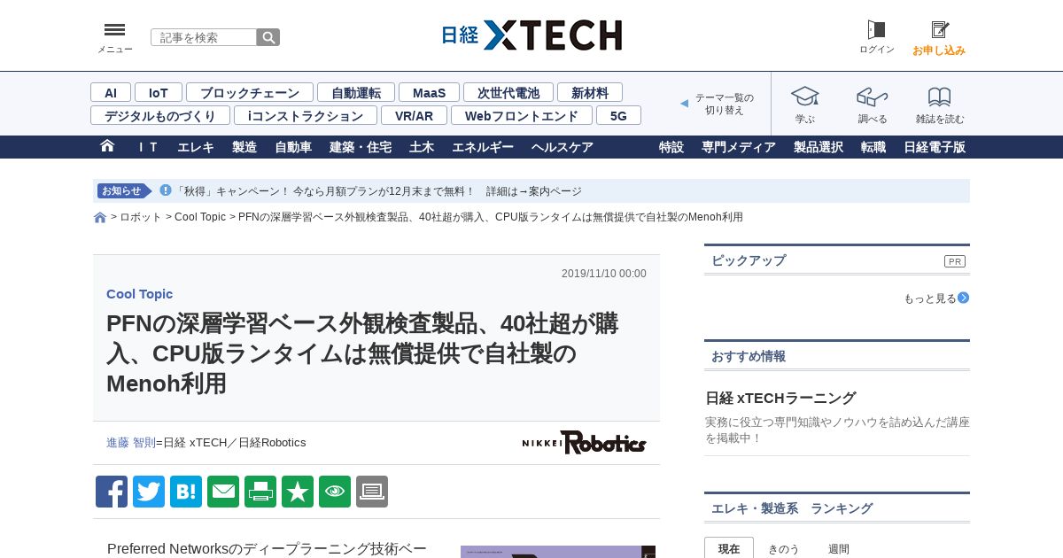Open author 進藤 智則 link

pyautogui.click(x=131, y=443)
